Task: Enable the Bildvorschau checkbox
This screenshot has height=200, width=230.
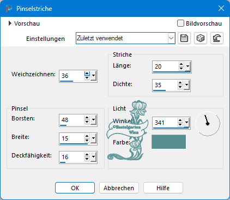Action: tap(180, 23)
